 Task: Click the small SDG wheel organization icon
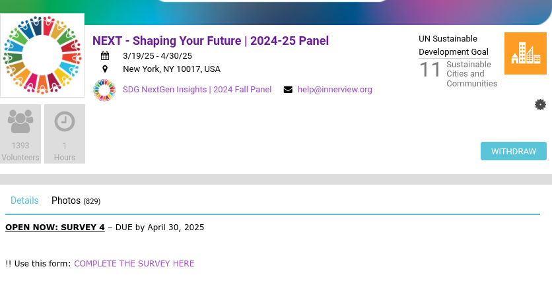pyautogui.click(x=104, y=90)
